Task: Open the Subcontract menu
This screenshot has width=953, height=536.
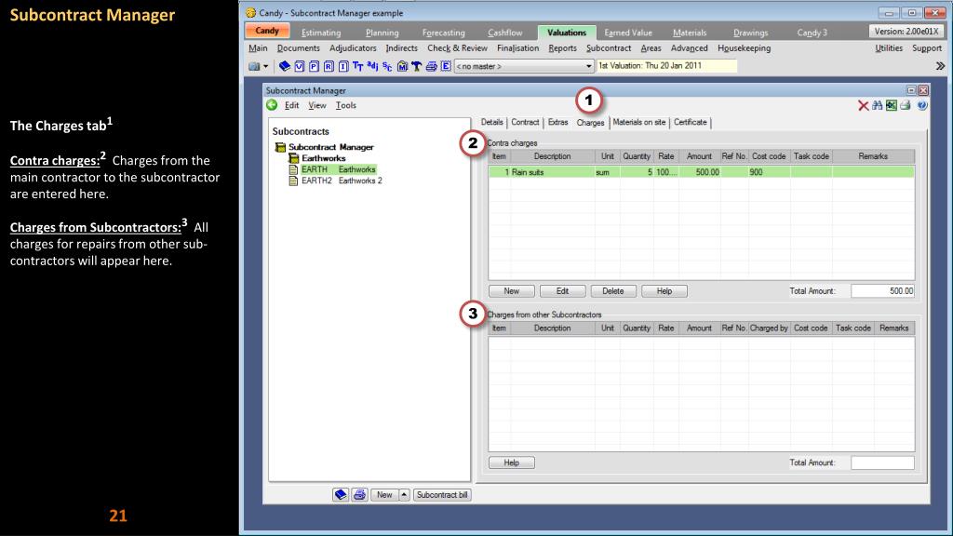Action: tap(609, 48)
